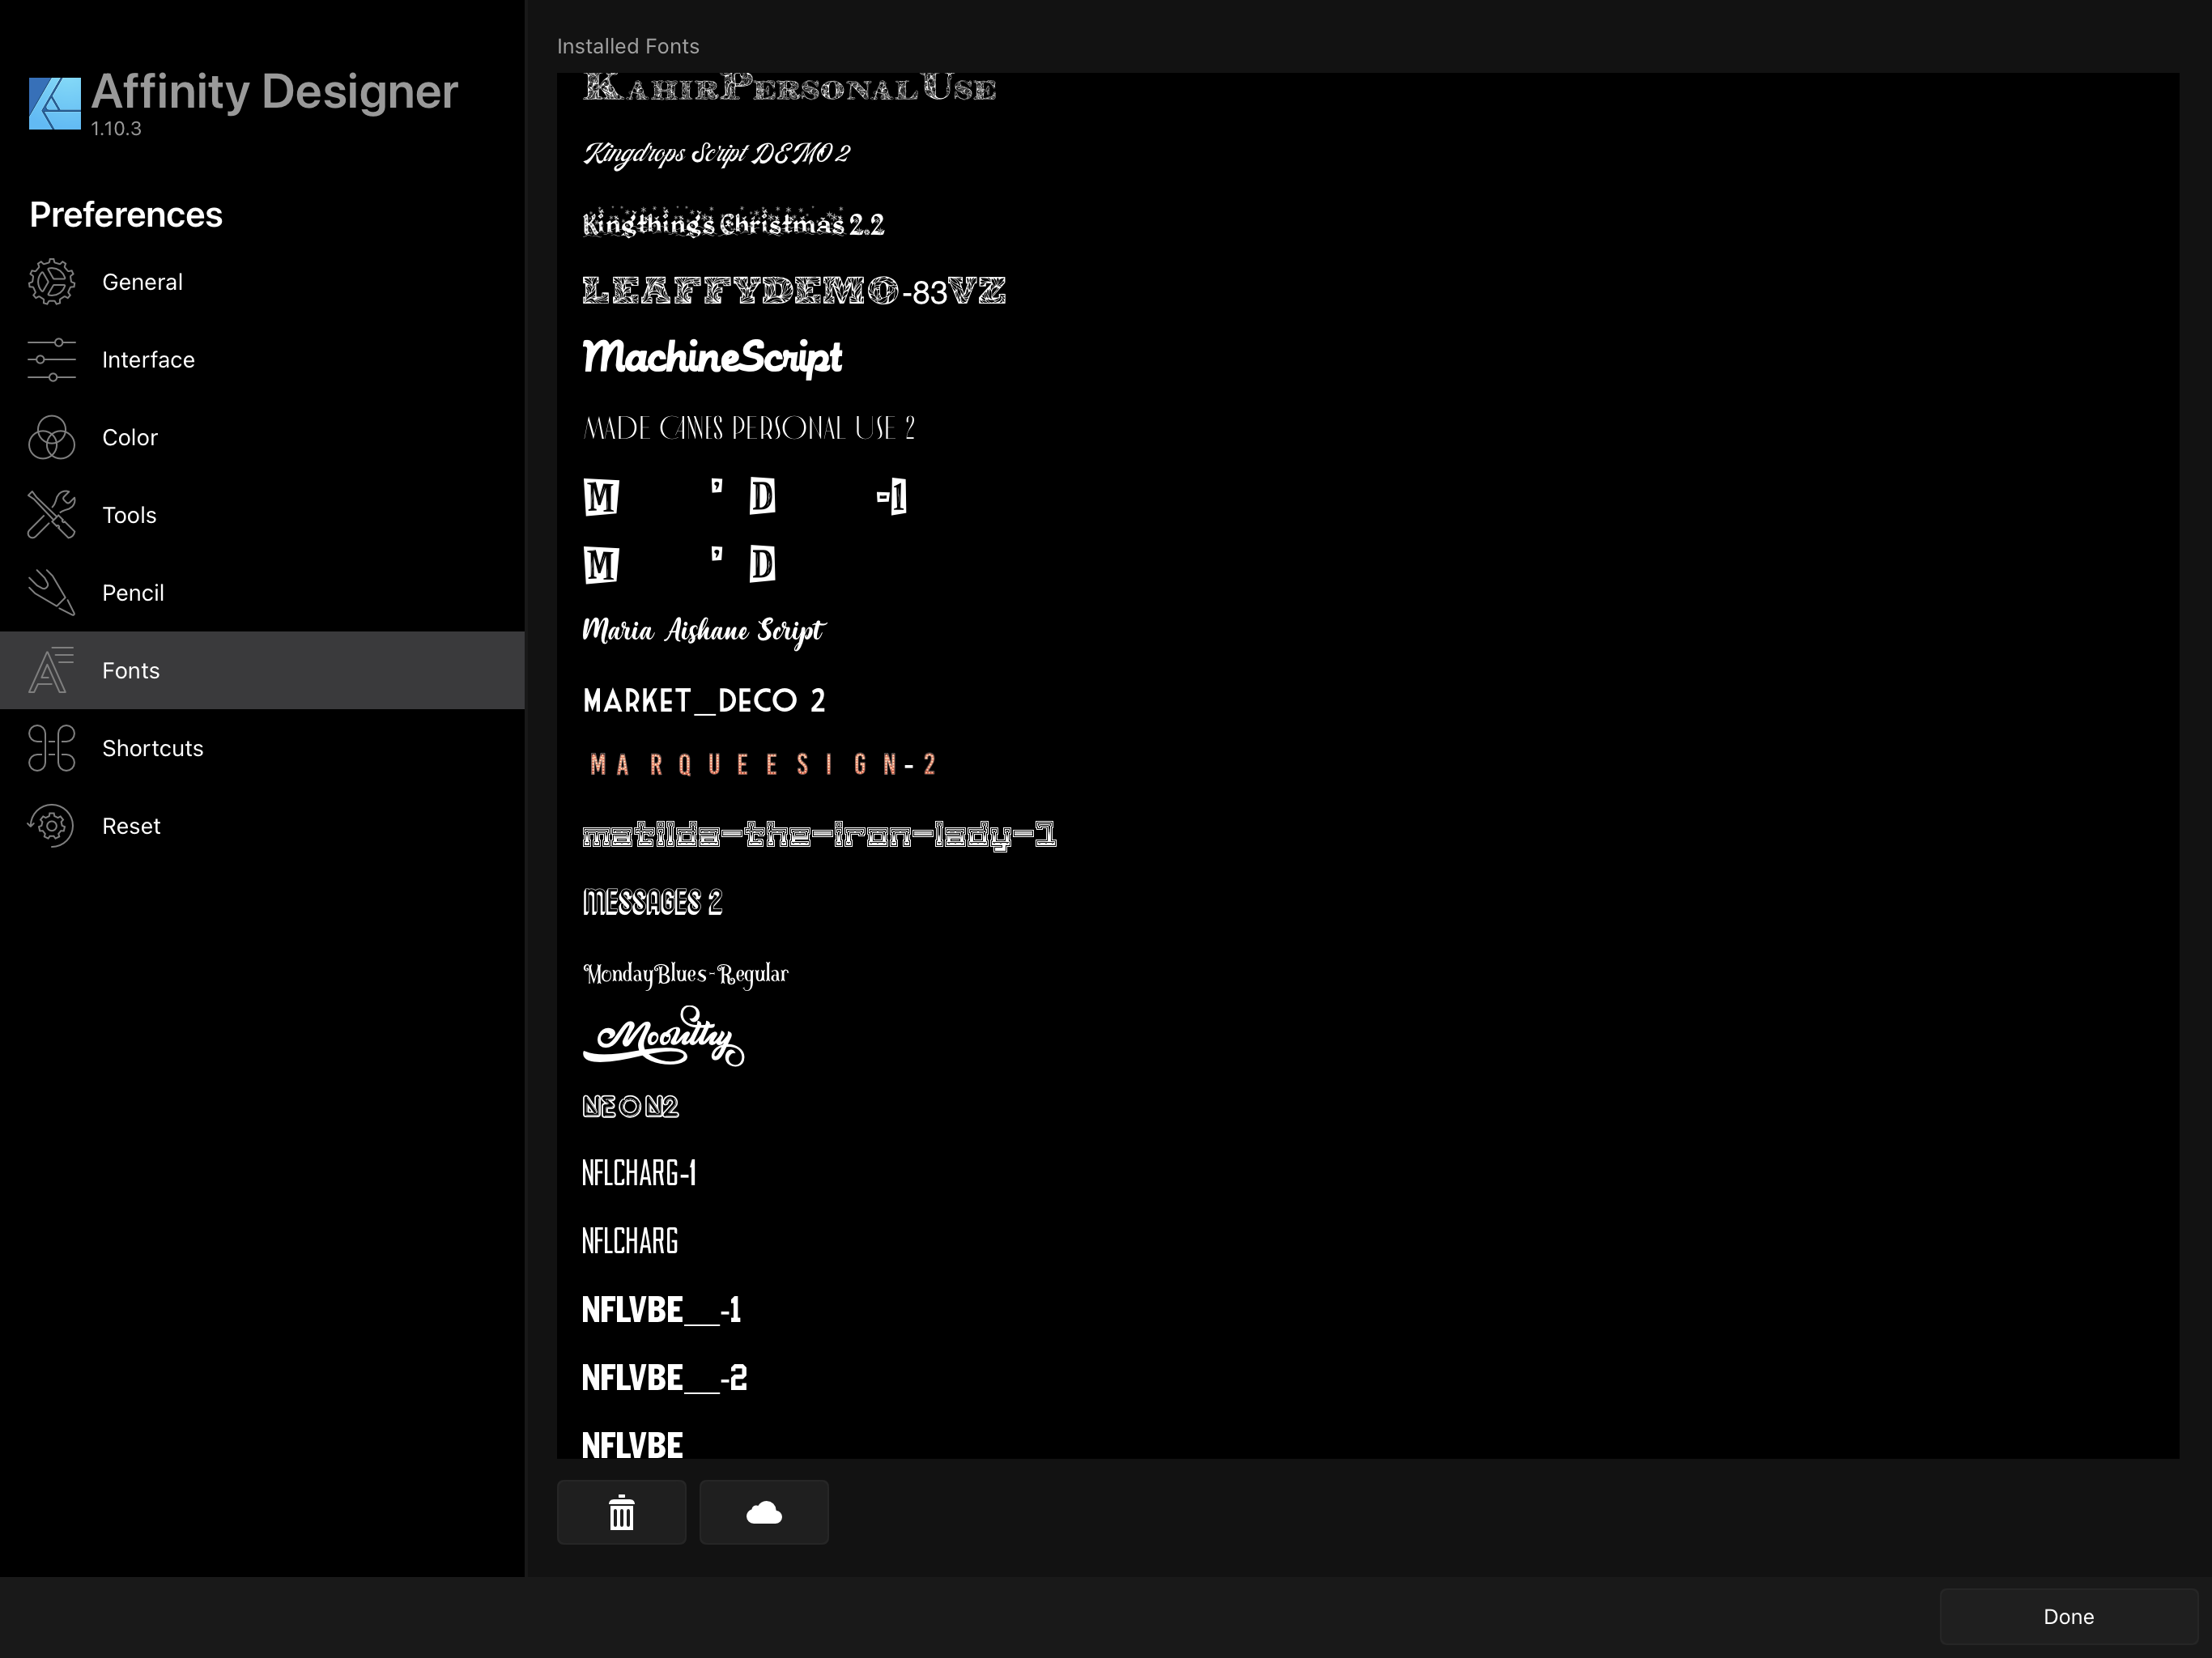The image size is (2212, 1658).
Task: Select the MARQUEESIGN-2 font
Action: (x=763, y=765)
